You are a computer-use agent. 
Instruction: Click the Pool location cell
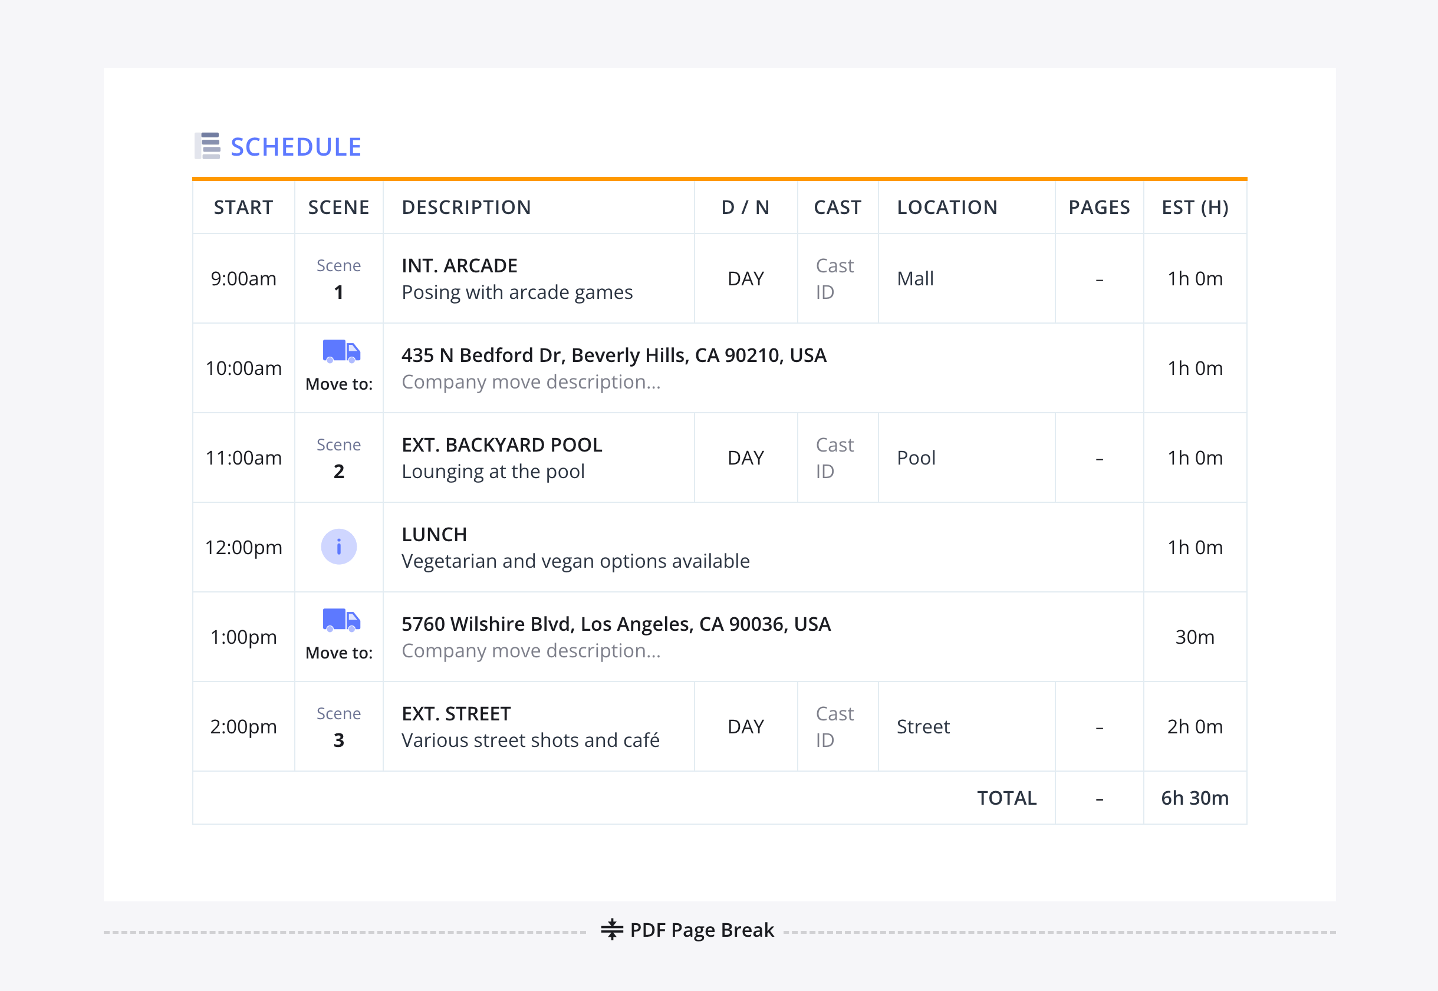[916, 458]
